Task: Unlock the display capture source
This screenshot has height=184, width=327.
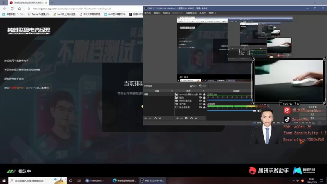Action: pos(204,107)
